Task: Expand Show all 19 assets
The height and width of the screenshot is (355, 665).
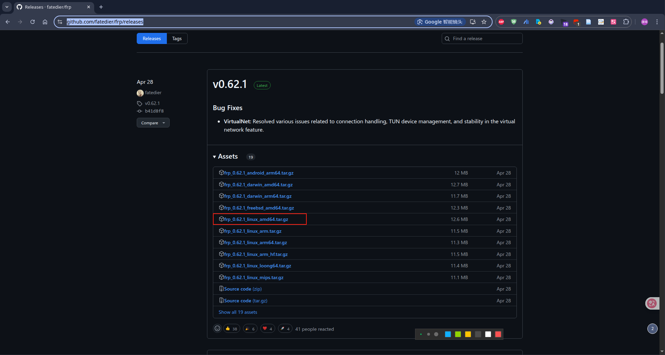Action: tap(238, 312)
